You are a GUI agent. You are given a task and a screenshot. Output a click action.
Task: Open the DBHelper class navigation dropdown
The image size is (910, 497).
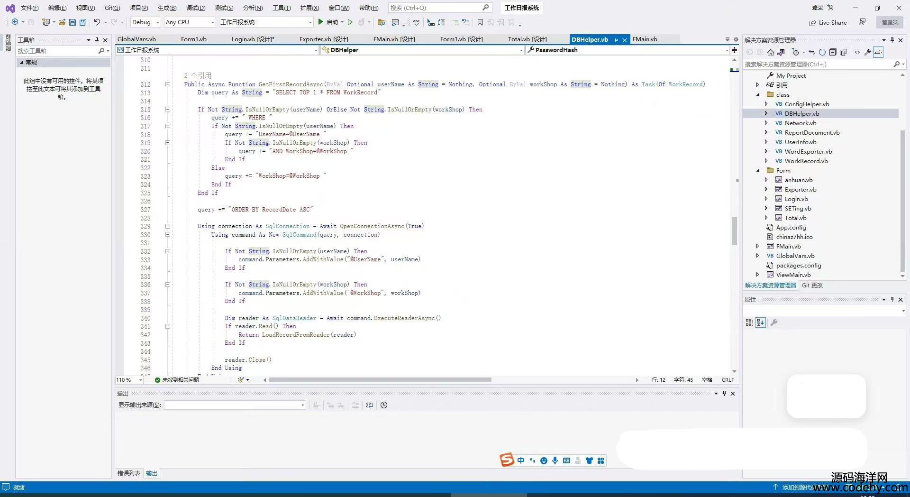[x=422, y=50]
